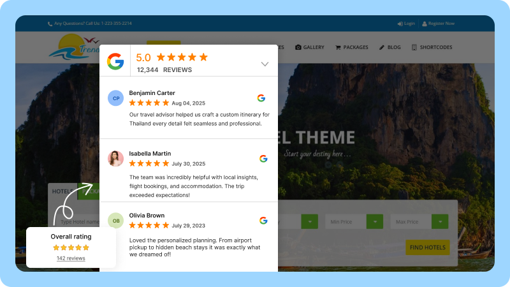Click Google icon on Isabella Martin's review
The height and width of the screenshot is (287, 510).
(x=263, y=159)
